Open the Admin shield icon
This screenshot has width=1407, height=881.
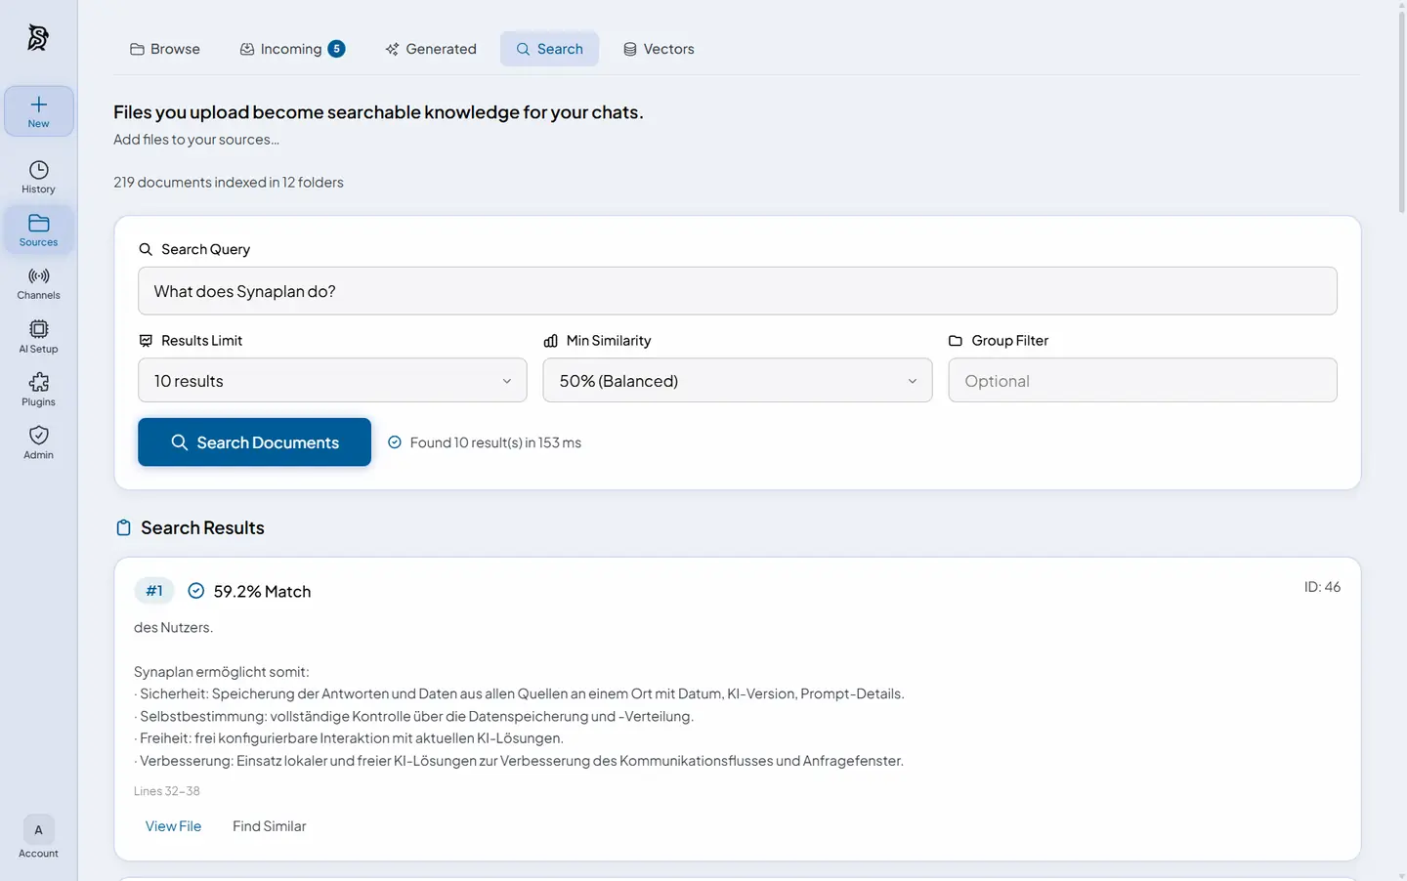pos(38,435)
